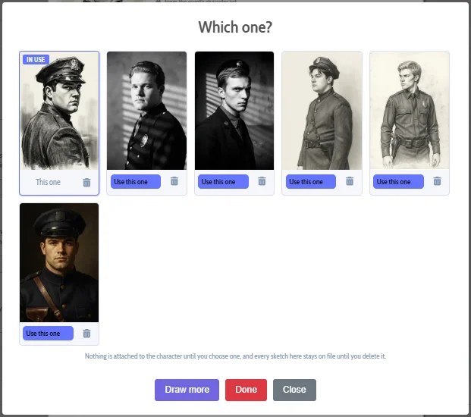Click the red Done button
Image resolution: width=471 pixels, height=417 pixels.
tap(246, 390)
